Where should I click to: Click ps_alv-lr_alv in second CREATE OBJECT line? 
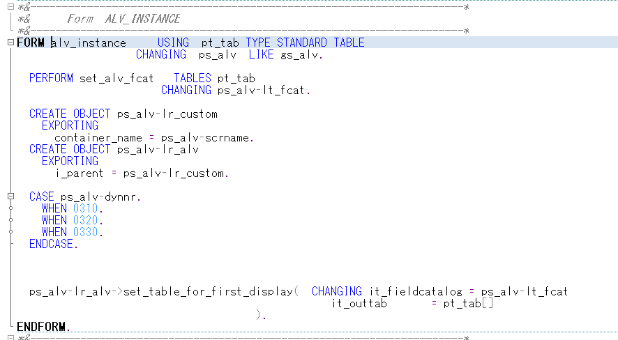[x=158, y=149]
